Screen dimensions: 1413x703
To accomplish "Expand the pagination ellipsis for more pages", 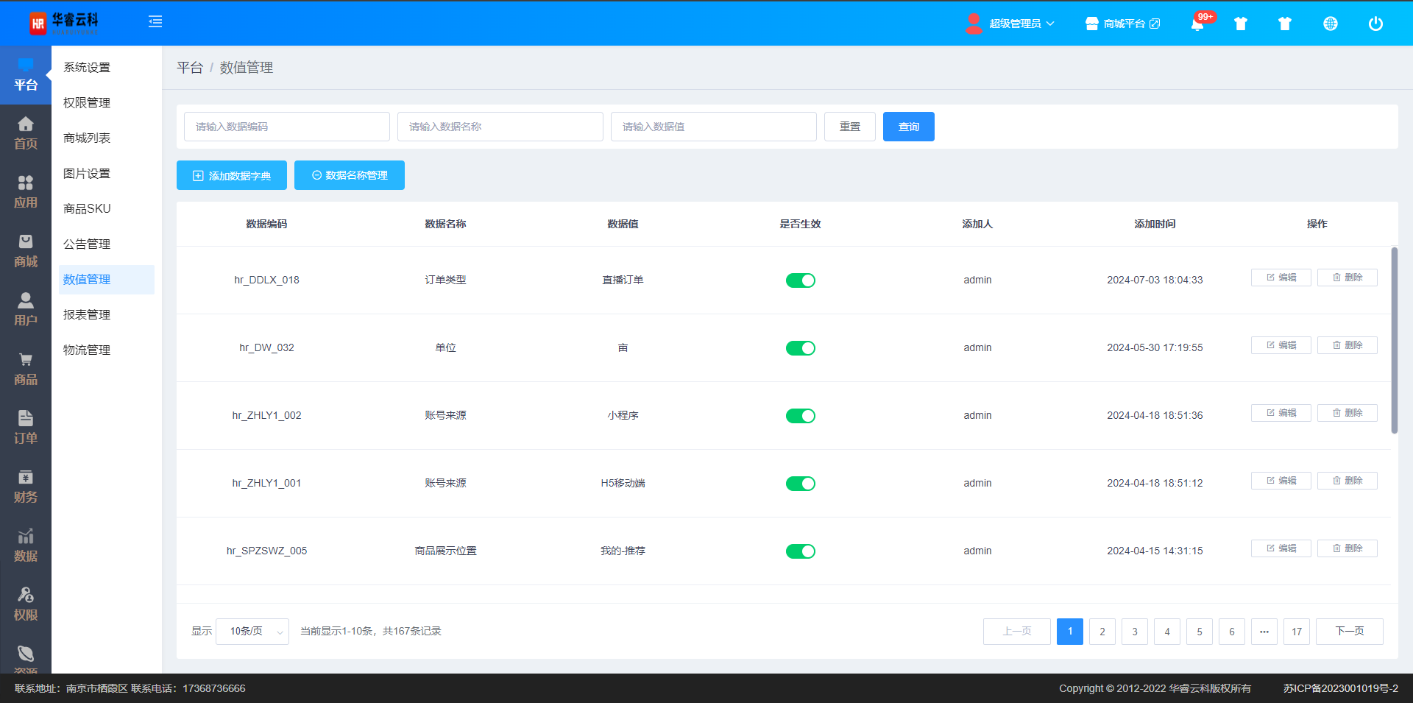I will click(x=1264, y=632).
